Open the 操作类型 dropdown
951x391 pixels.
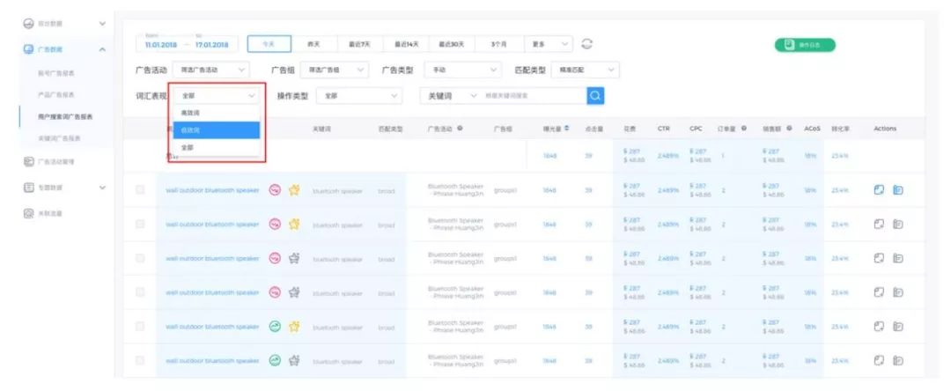tap(359, 96)
